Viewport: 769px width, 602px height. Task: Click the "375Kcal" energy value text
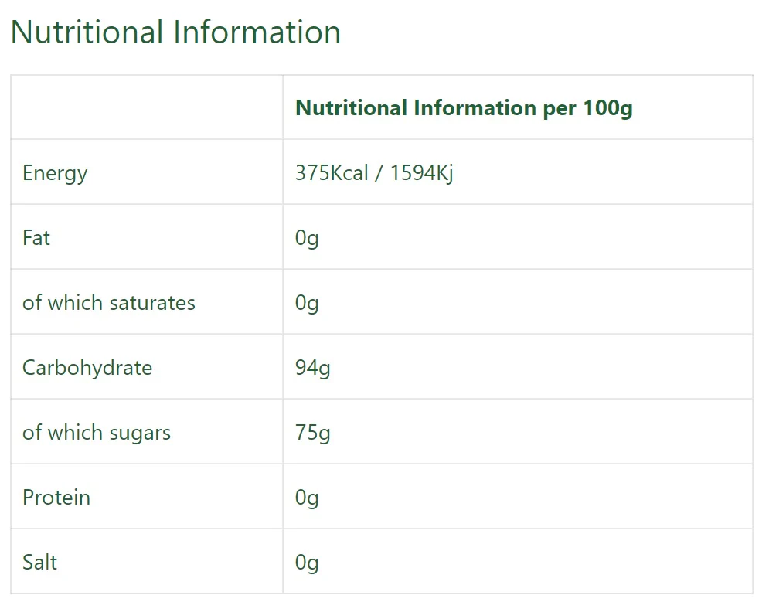tap(332, 173)
